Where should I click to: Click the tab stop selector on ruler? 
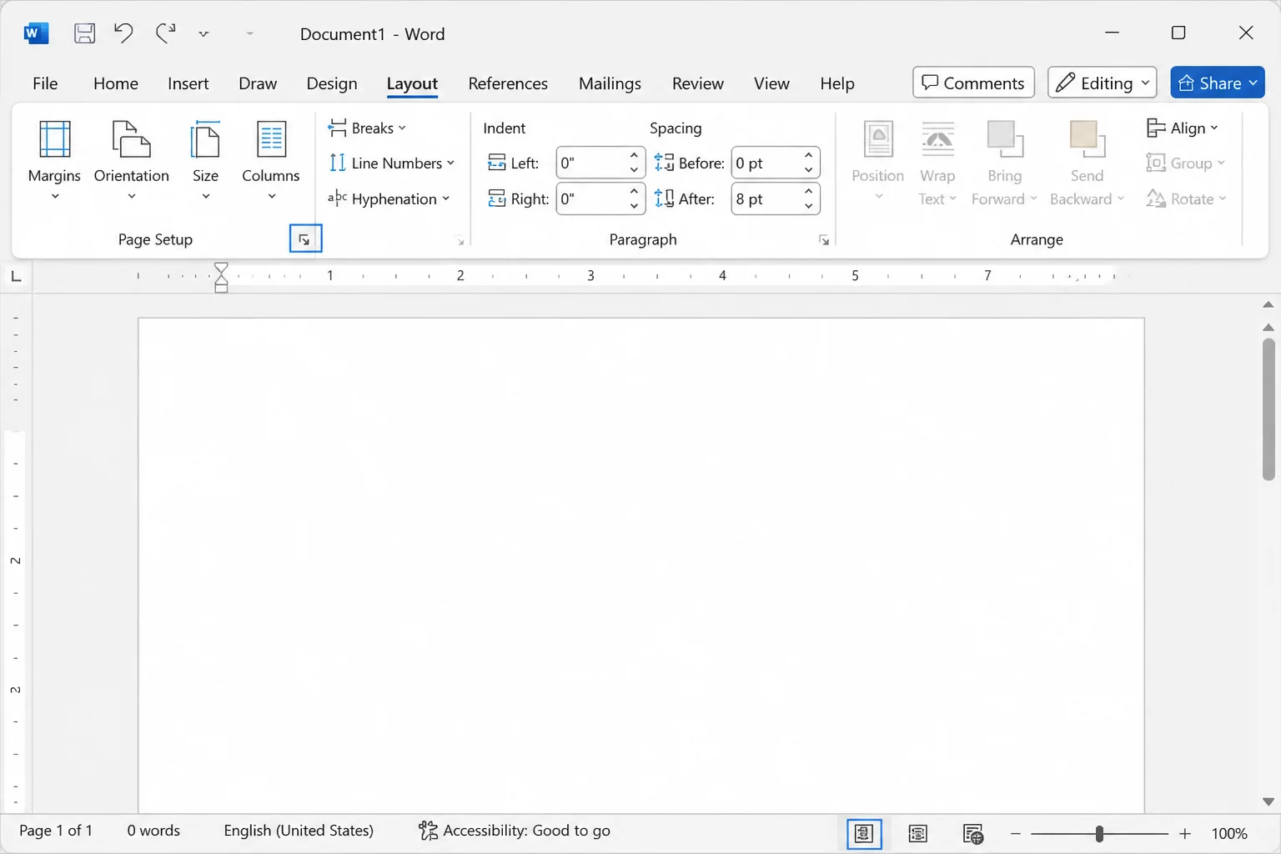coord(16,276)
